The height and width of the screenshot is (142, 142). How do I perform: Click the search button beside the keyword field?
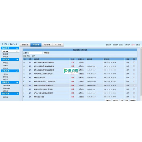tap(46, 53)
